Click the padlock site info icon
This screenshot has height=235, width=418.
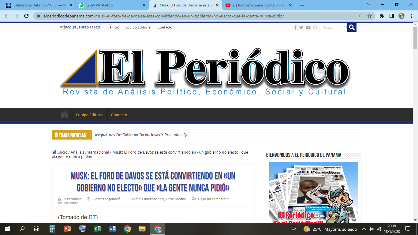(x=38, y=16)
